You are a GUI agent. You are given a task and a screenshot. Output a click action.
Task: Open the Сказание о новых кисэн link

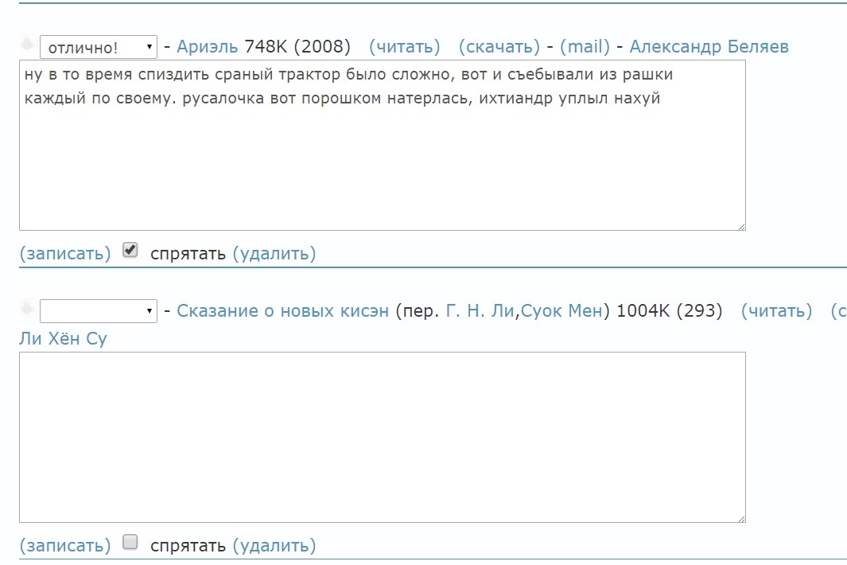point(282,311)
